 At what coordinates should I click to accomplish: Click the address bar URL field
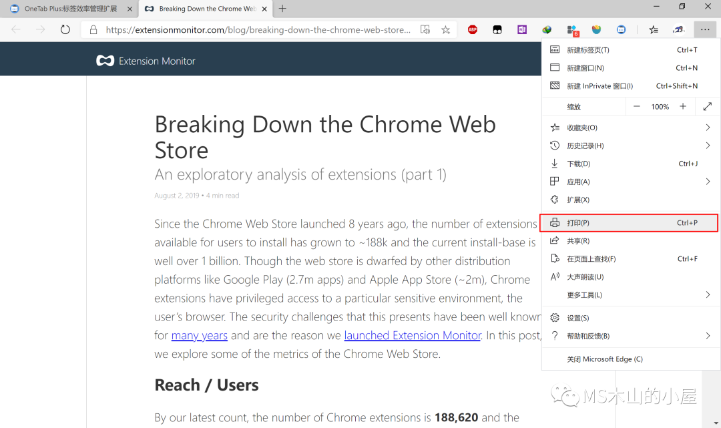click(x=258, y=30)
